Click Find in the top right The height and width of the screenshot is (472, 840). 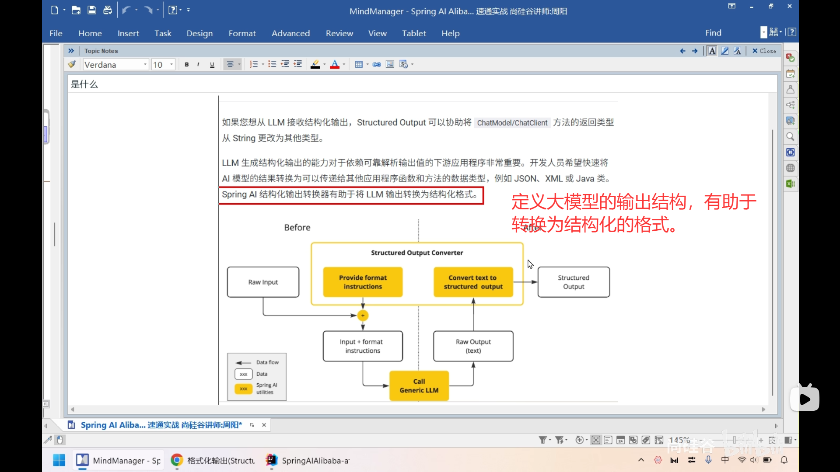coord(713,32)
